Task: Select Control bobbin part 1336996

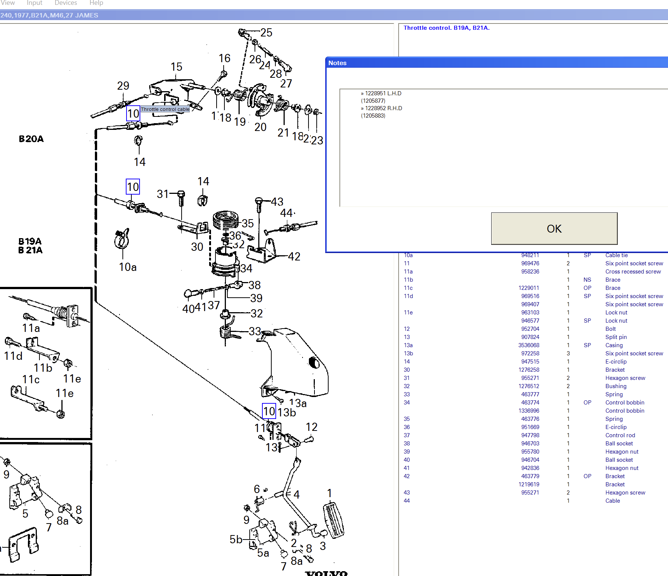Action: click(x=533, y=411)
